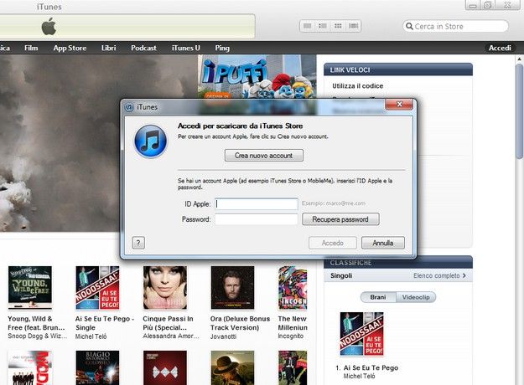Click the Crea nuovo account button
The height and width of the screenshot is (385, 524).
pos(263,156)
